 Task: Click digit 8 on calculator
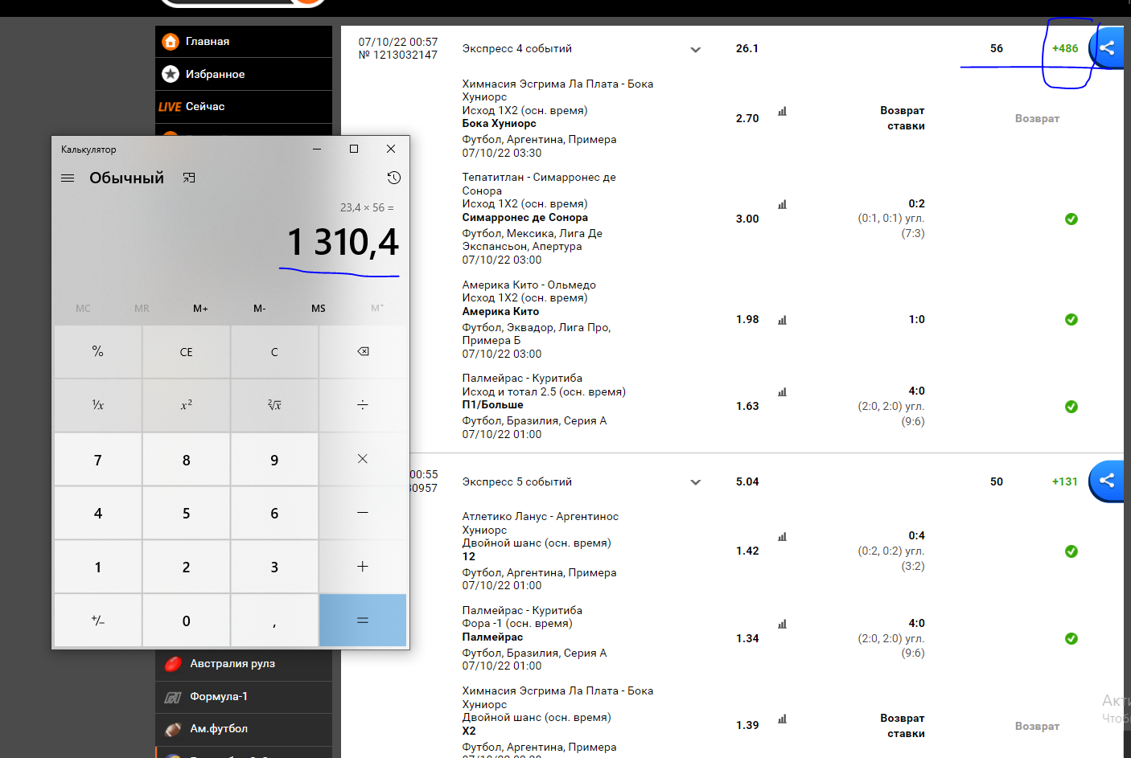tap(186, 459)
